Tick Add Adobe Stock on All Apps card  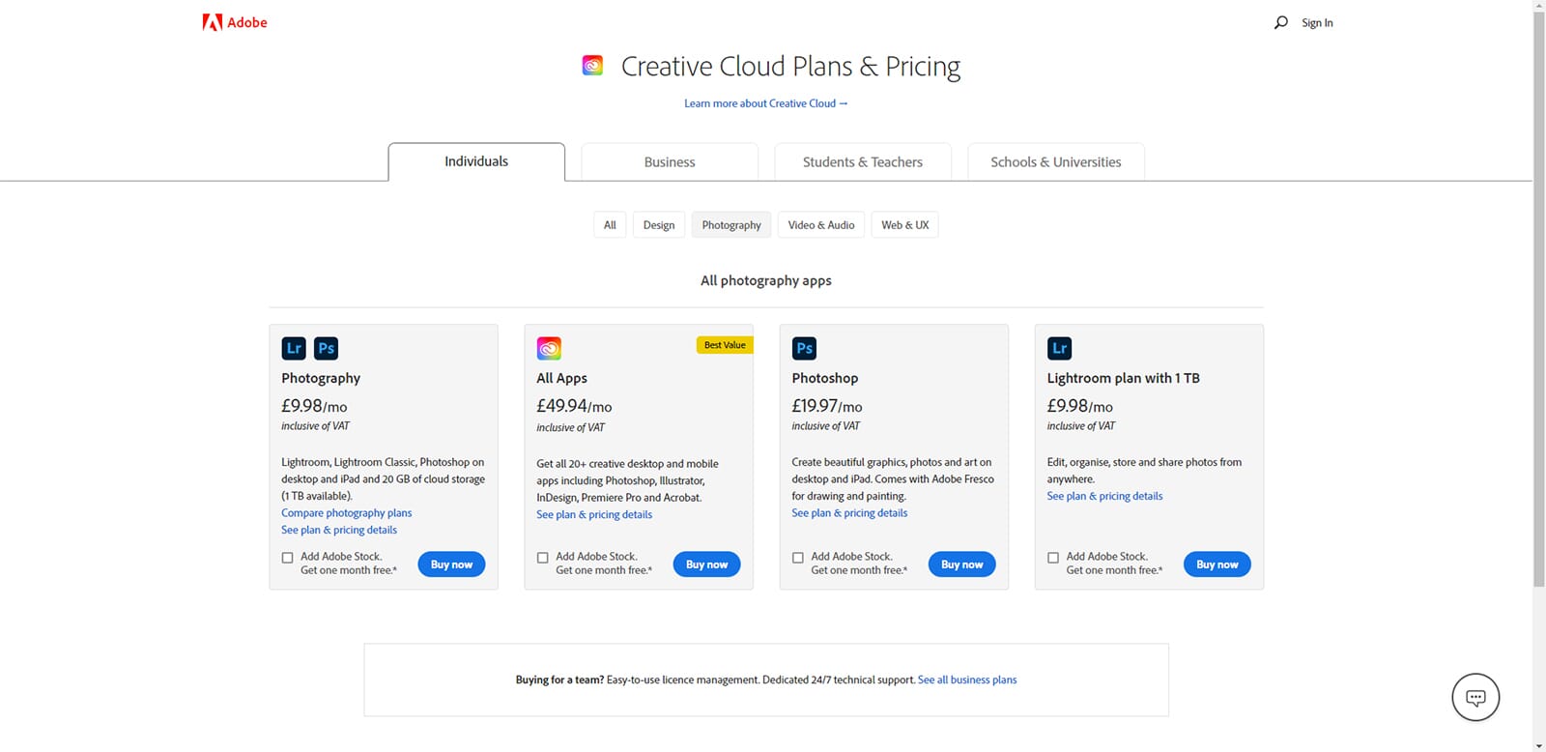tap(542, 558)
